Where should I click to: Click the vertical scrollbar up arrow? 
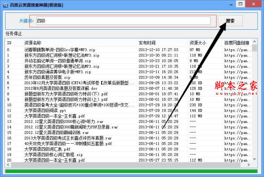click(x=255, y=41)
